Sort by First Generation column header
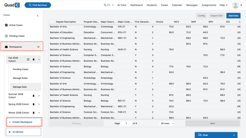 (x=142, y=22)
